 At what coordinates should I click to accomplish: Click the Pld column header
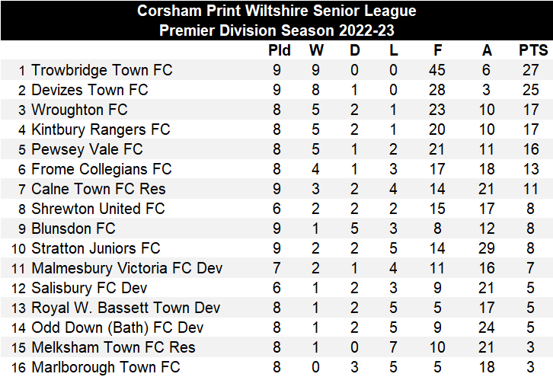tap(280, 50)
